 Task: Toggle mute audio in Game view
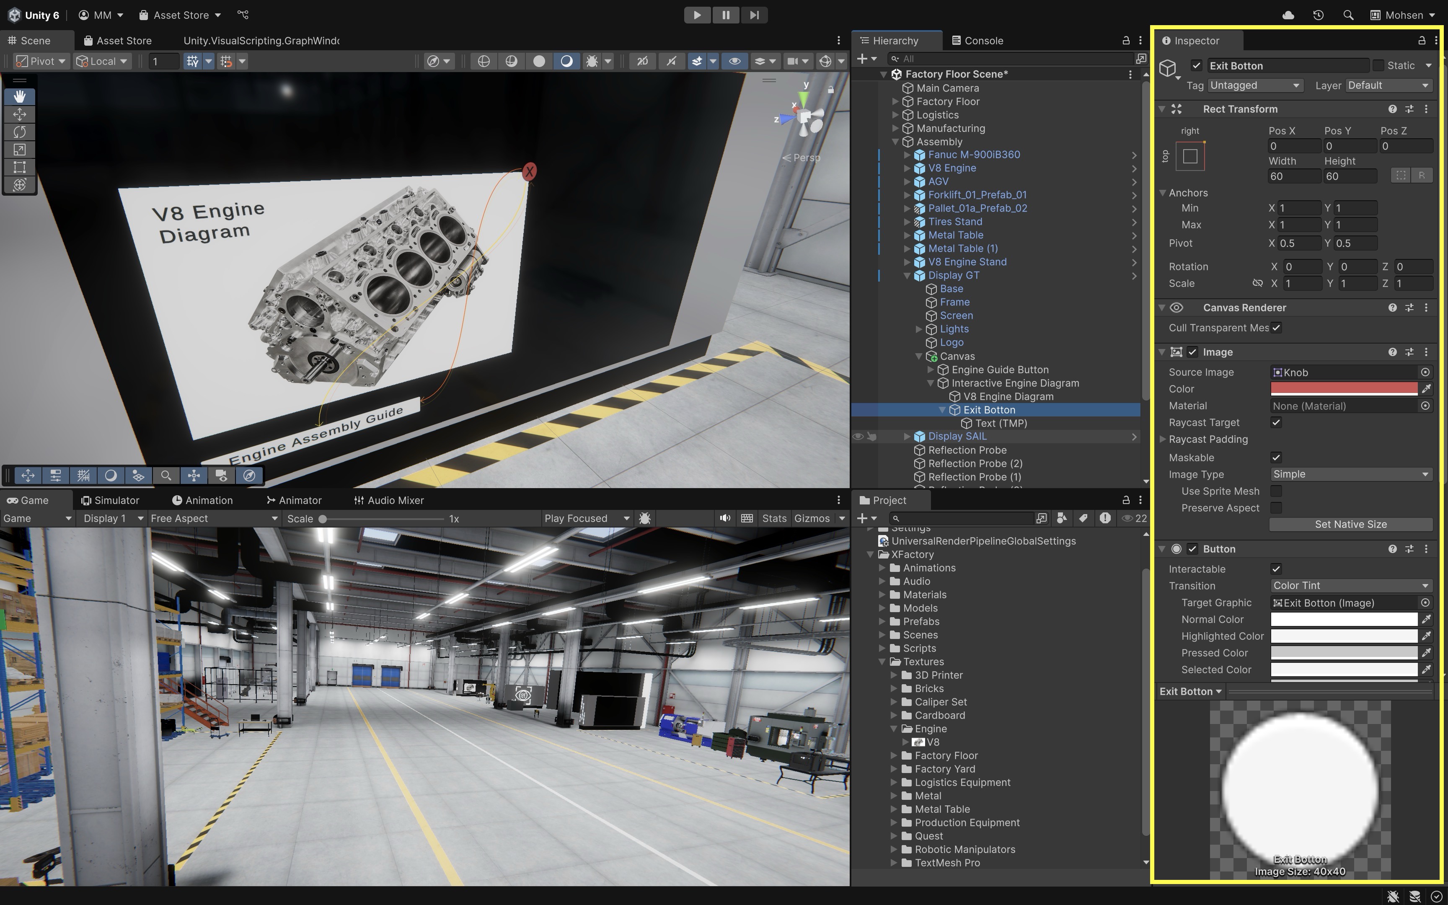click(x=724, y=518)
